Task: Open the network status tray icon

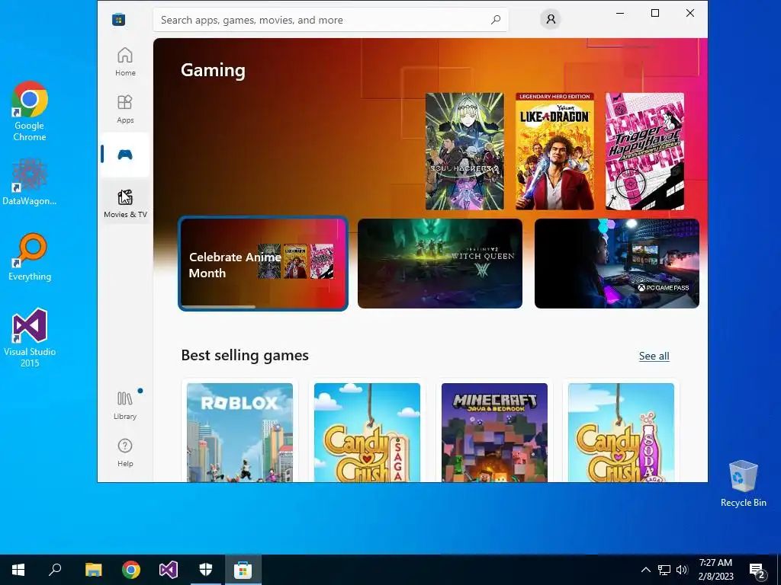Action: [x=664, y=570]
